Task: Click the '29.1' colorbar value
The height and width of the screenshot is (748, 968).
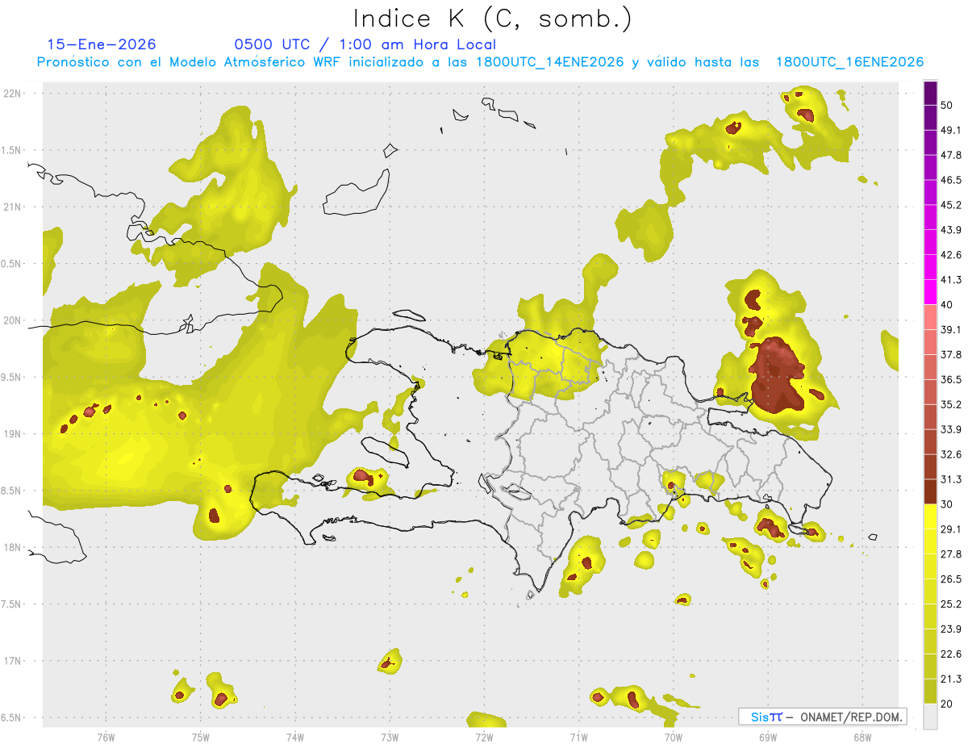Action: (951, 529)
